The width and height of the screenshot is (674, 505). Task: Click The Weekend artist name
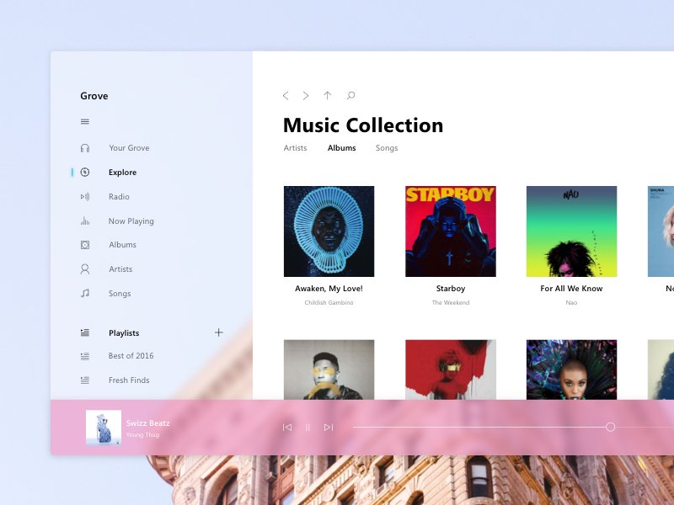pyautogui.click(x=451, y=303)
